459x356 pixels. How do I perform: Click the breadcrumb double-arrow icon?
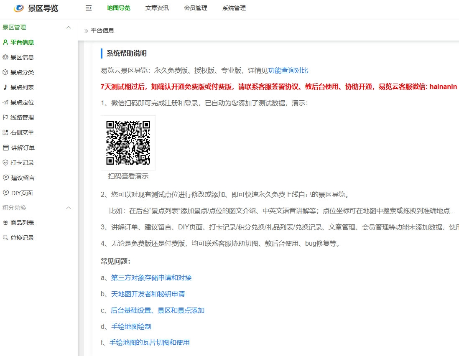[x=87, y=31]
